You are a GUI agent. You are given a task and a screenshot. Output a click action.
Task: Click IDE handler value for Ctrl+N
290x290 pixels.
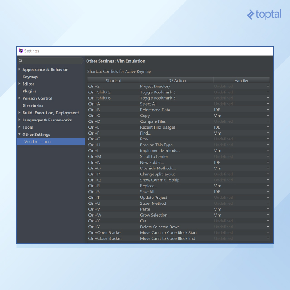click(x=217, y=162)
